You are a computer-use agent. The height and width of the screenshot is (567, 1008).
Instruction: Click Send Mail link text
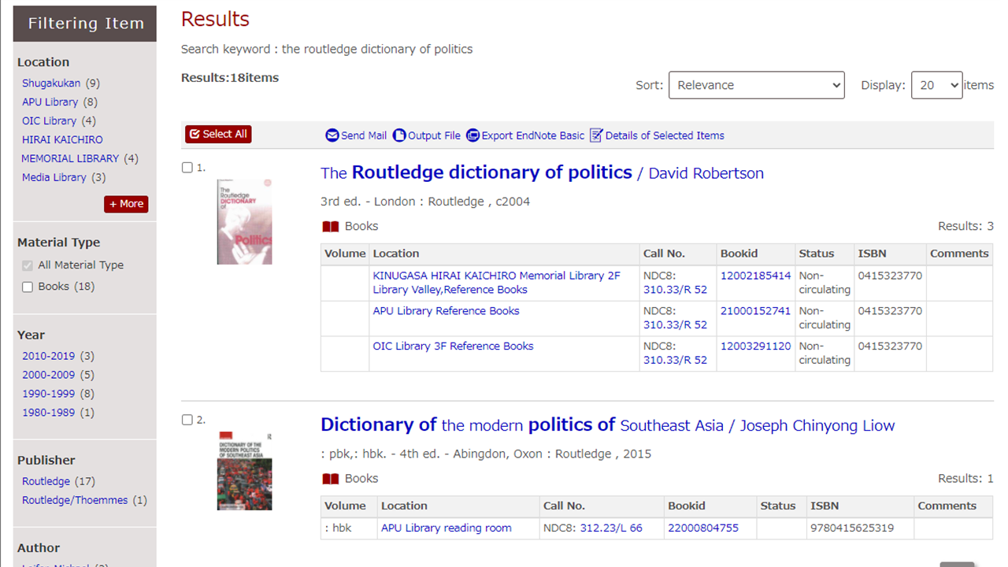364,135
